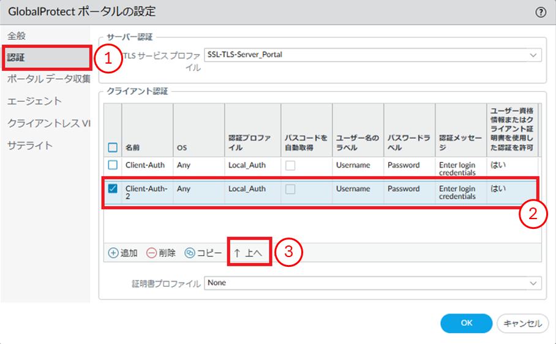556x344 pixels.
Task: Open the help question mark icon
Action: pos(541,12)
